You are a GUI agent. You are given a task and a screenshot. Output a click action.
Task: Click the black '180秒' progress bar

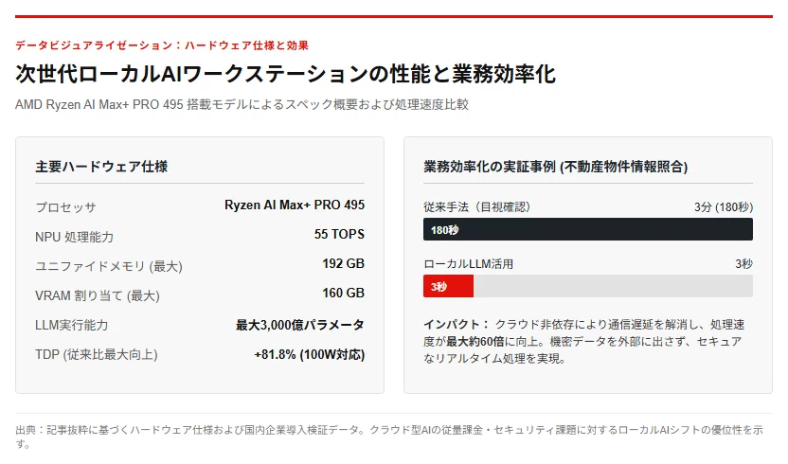point(588,229)
